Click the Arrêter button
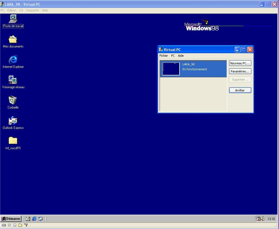279x229 pixels. pos(240,90)
